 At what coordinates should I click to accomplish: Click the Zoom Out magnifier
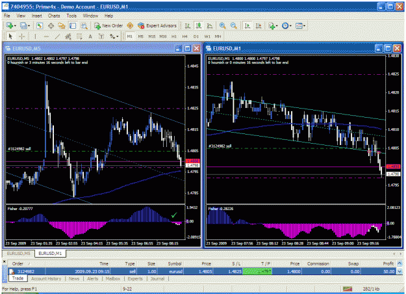234,25
